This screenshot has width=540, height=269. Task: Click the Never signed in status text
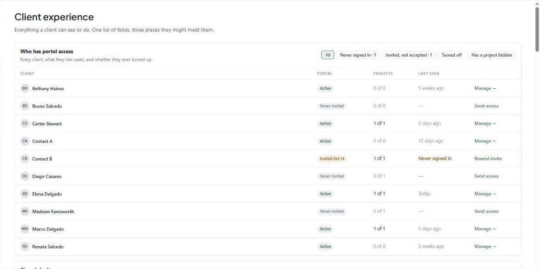(435, 158)
